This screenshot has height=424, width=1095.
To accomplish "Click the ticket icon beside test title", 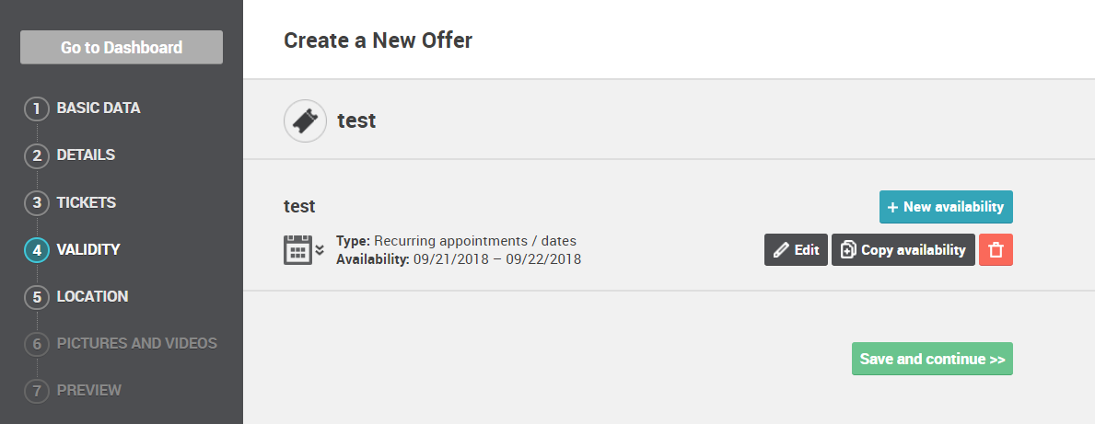I will point(305,121).
